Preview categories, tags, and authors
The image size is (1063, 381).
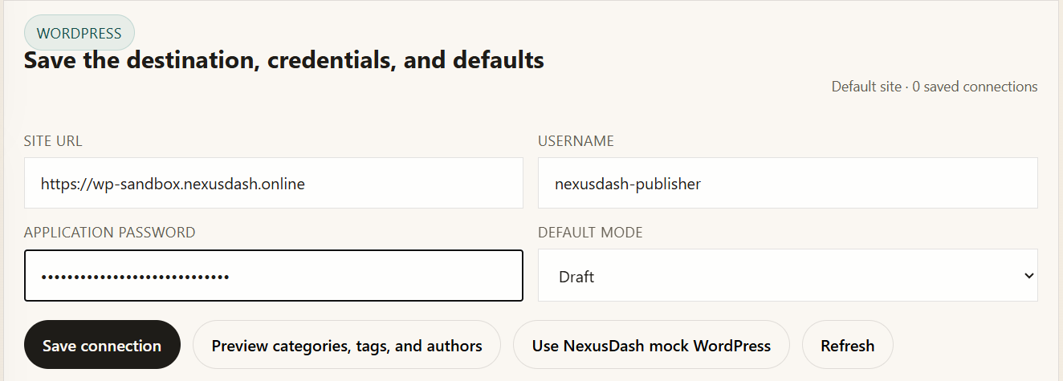tap(347, 345)
